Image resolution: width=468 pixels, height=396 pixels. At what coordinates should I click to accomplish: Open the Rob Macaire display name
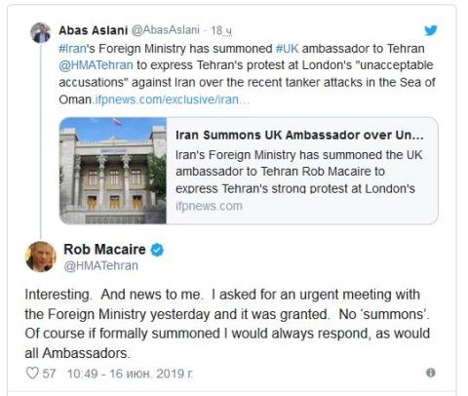tap(104, 250)
